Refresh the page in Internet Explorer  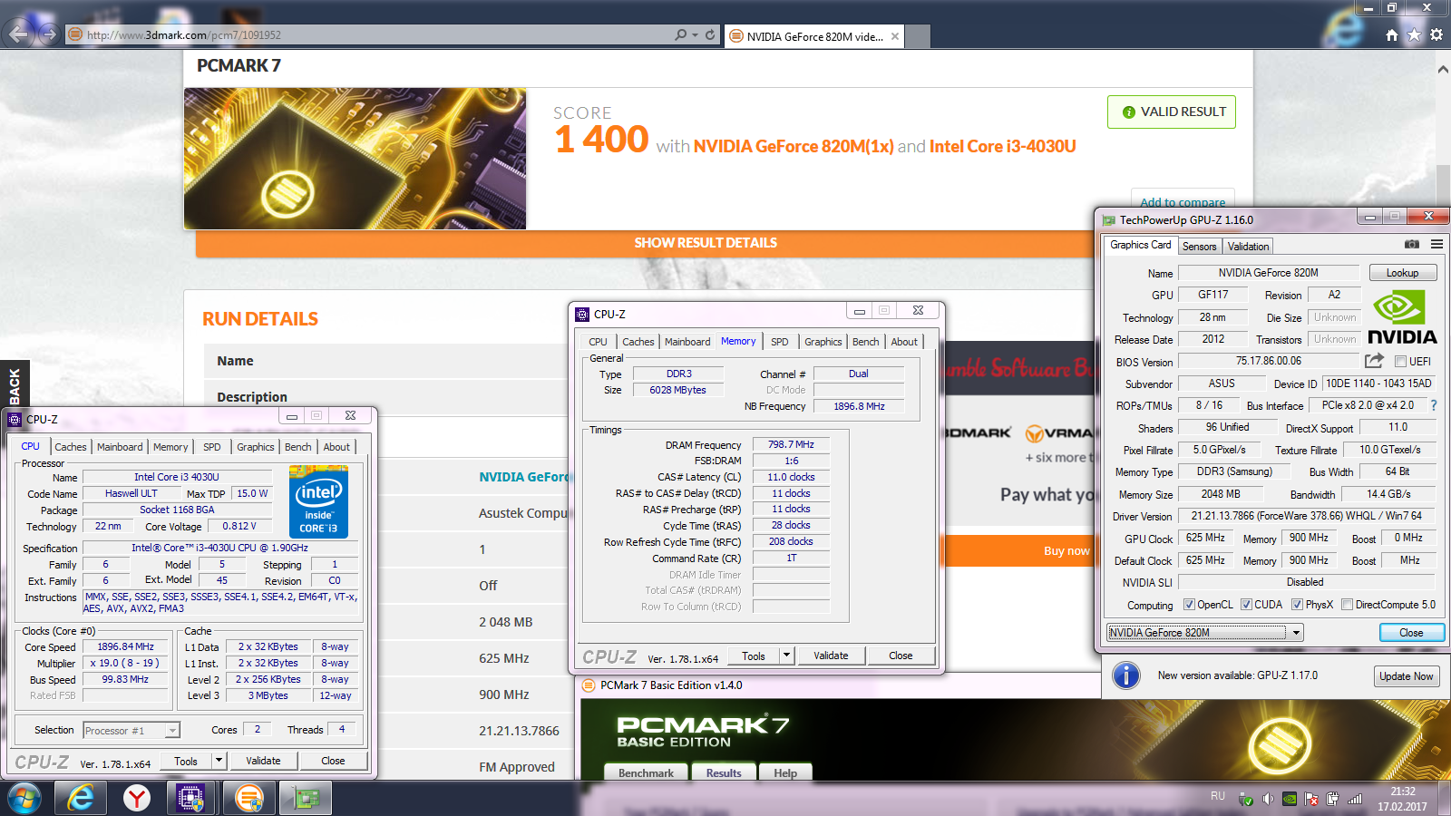tap(710, 35)
